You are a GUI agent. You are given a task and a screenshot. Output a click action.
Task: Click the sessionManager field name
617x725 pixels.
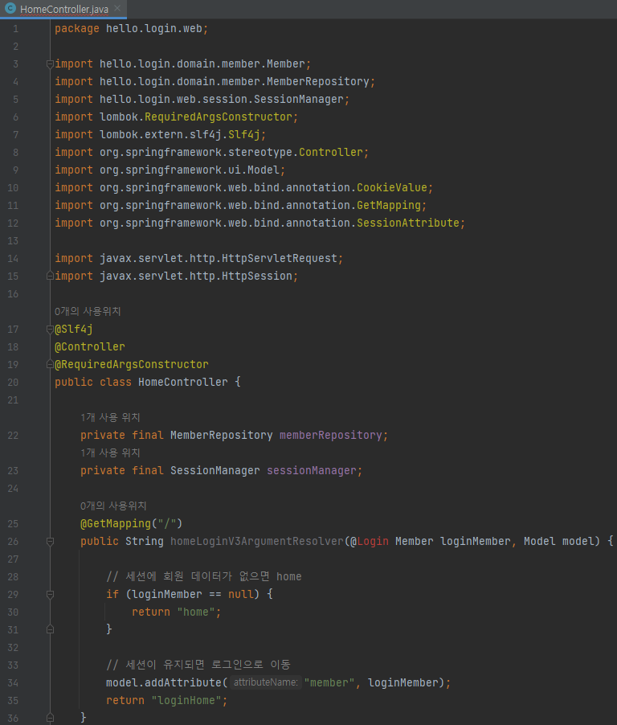pos(312,470)
